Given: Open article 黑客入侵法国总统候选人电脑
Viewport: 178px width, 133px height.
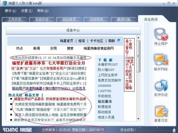Looking at the screenshot, I should [x=51, y=115].
